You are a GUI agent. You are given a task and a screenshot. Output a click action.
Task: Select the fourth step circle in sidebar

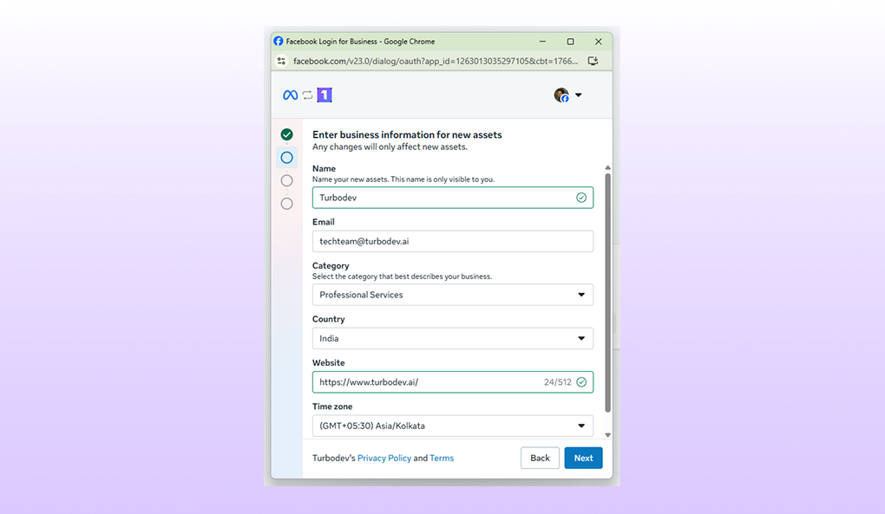tap(286, 204)
